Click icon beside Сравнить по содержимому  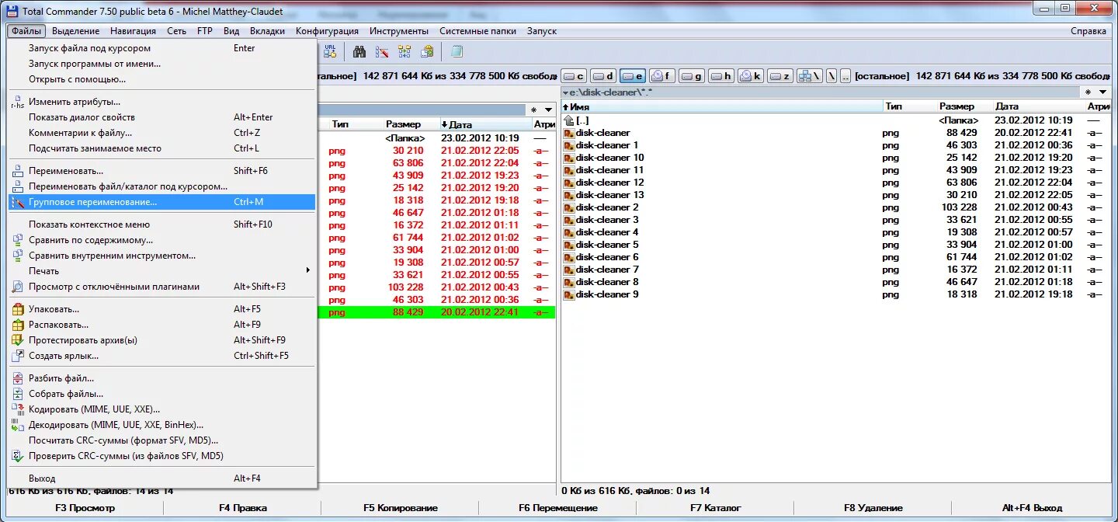click(x=18, y=240)
